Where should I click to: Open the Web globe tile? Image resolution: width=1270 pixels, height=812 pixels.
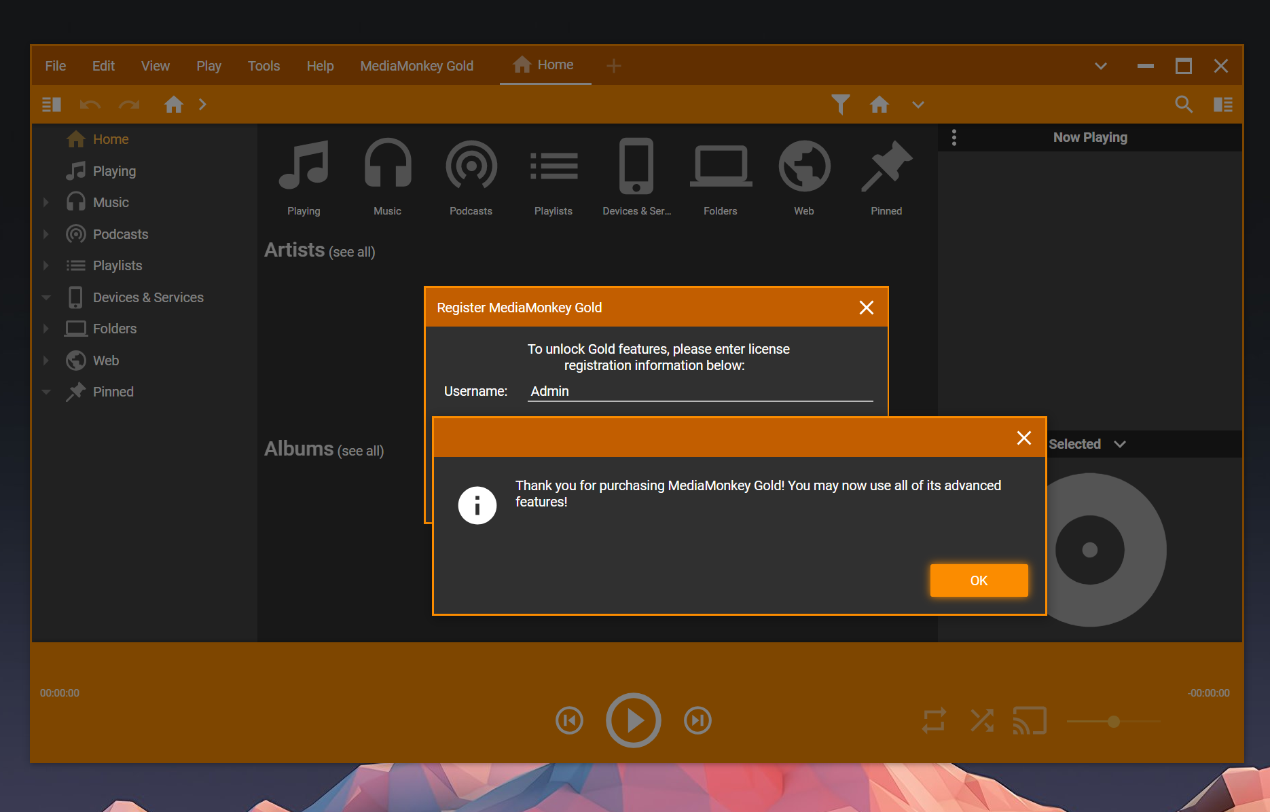804,177
